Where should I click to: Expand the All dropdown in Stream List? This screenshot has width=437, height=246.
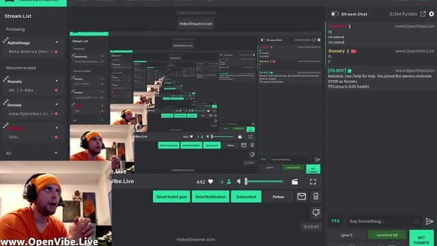click(56, 153)
